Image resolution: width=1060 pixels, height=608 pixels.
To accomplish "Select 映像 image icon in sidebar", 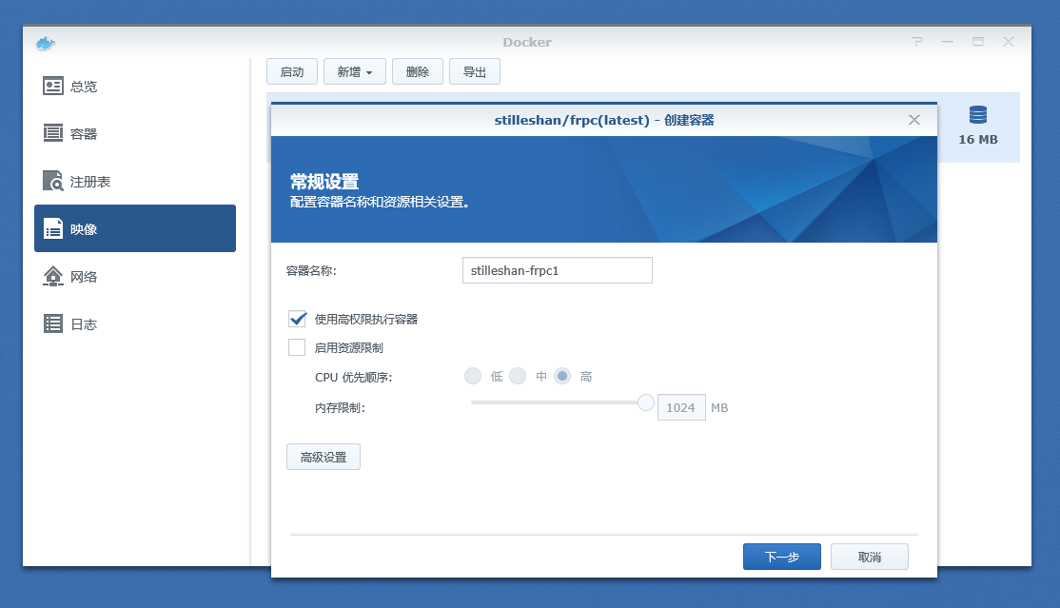I will (52, 228).
